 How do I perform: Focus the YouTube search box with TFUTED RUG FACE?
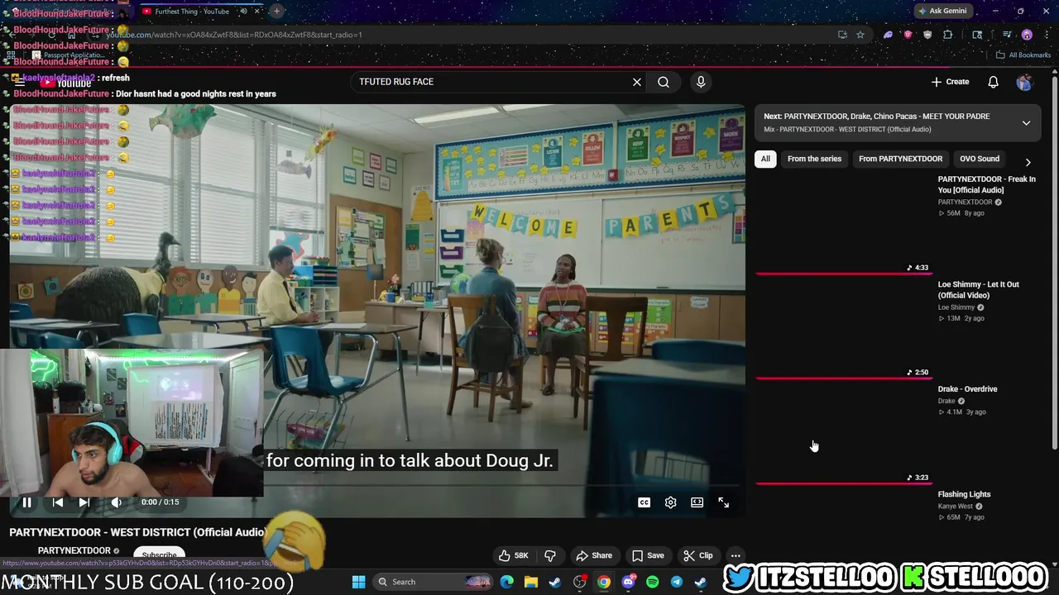click(491, 82)
